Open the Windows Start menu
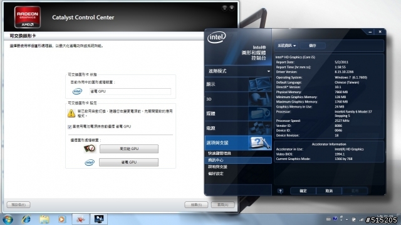The image size is (401, 225). (x=8, y=219)
